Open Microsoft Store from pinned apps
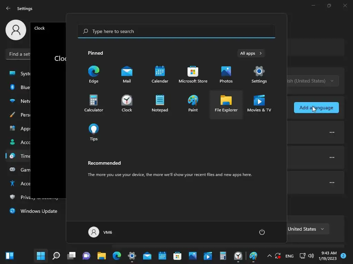Viewport: 353px width, 264px height. click(193, 74)
